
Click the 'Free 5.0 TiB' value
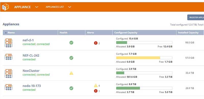click(166, 92)
